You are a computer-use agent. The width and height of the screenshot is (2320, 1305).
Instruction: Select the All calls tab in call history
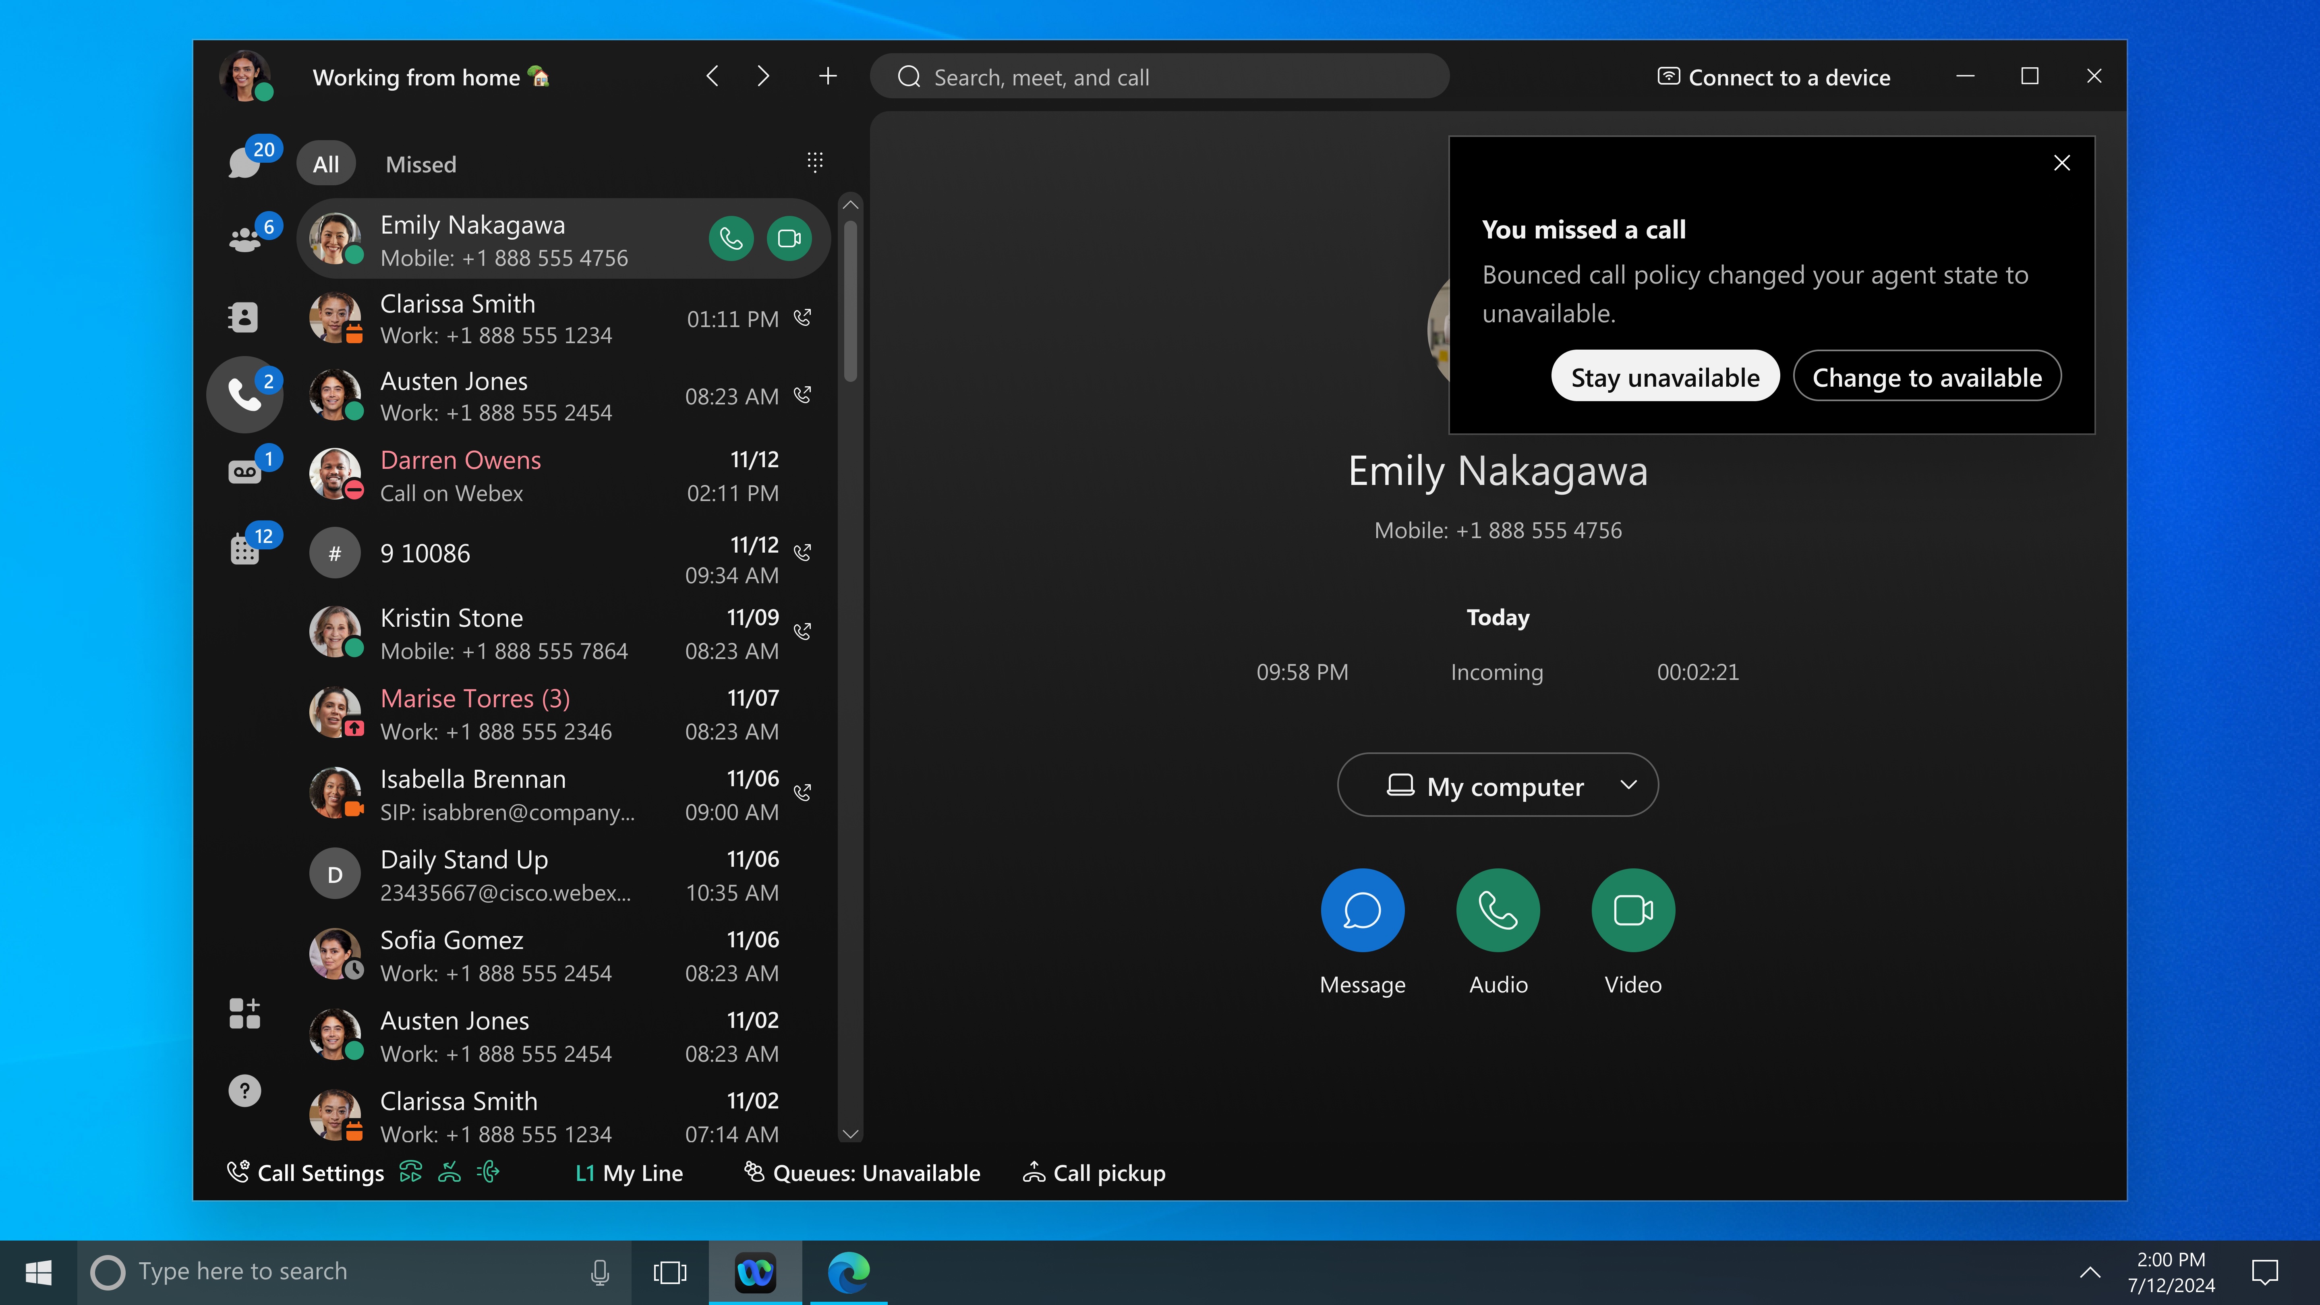pyautogui.click(x=325, y=161)
